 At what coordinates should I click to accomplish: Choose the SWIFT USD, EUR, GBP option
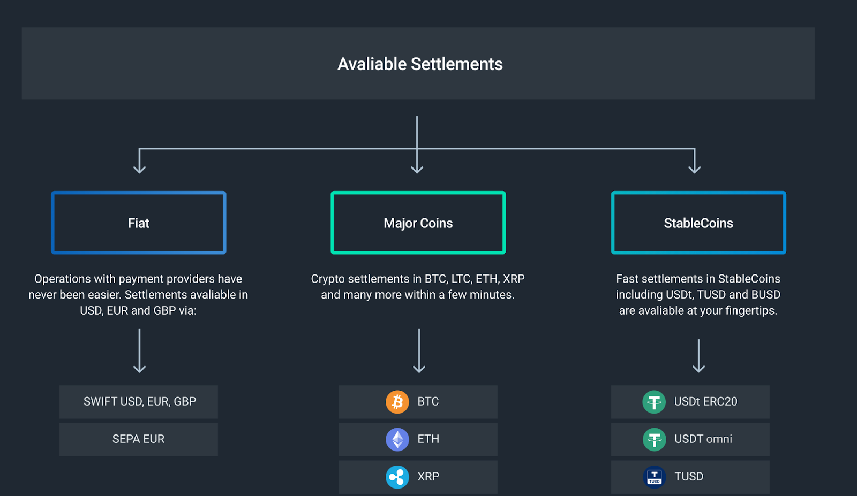click(x=139, y=402)
